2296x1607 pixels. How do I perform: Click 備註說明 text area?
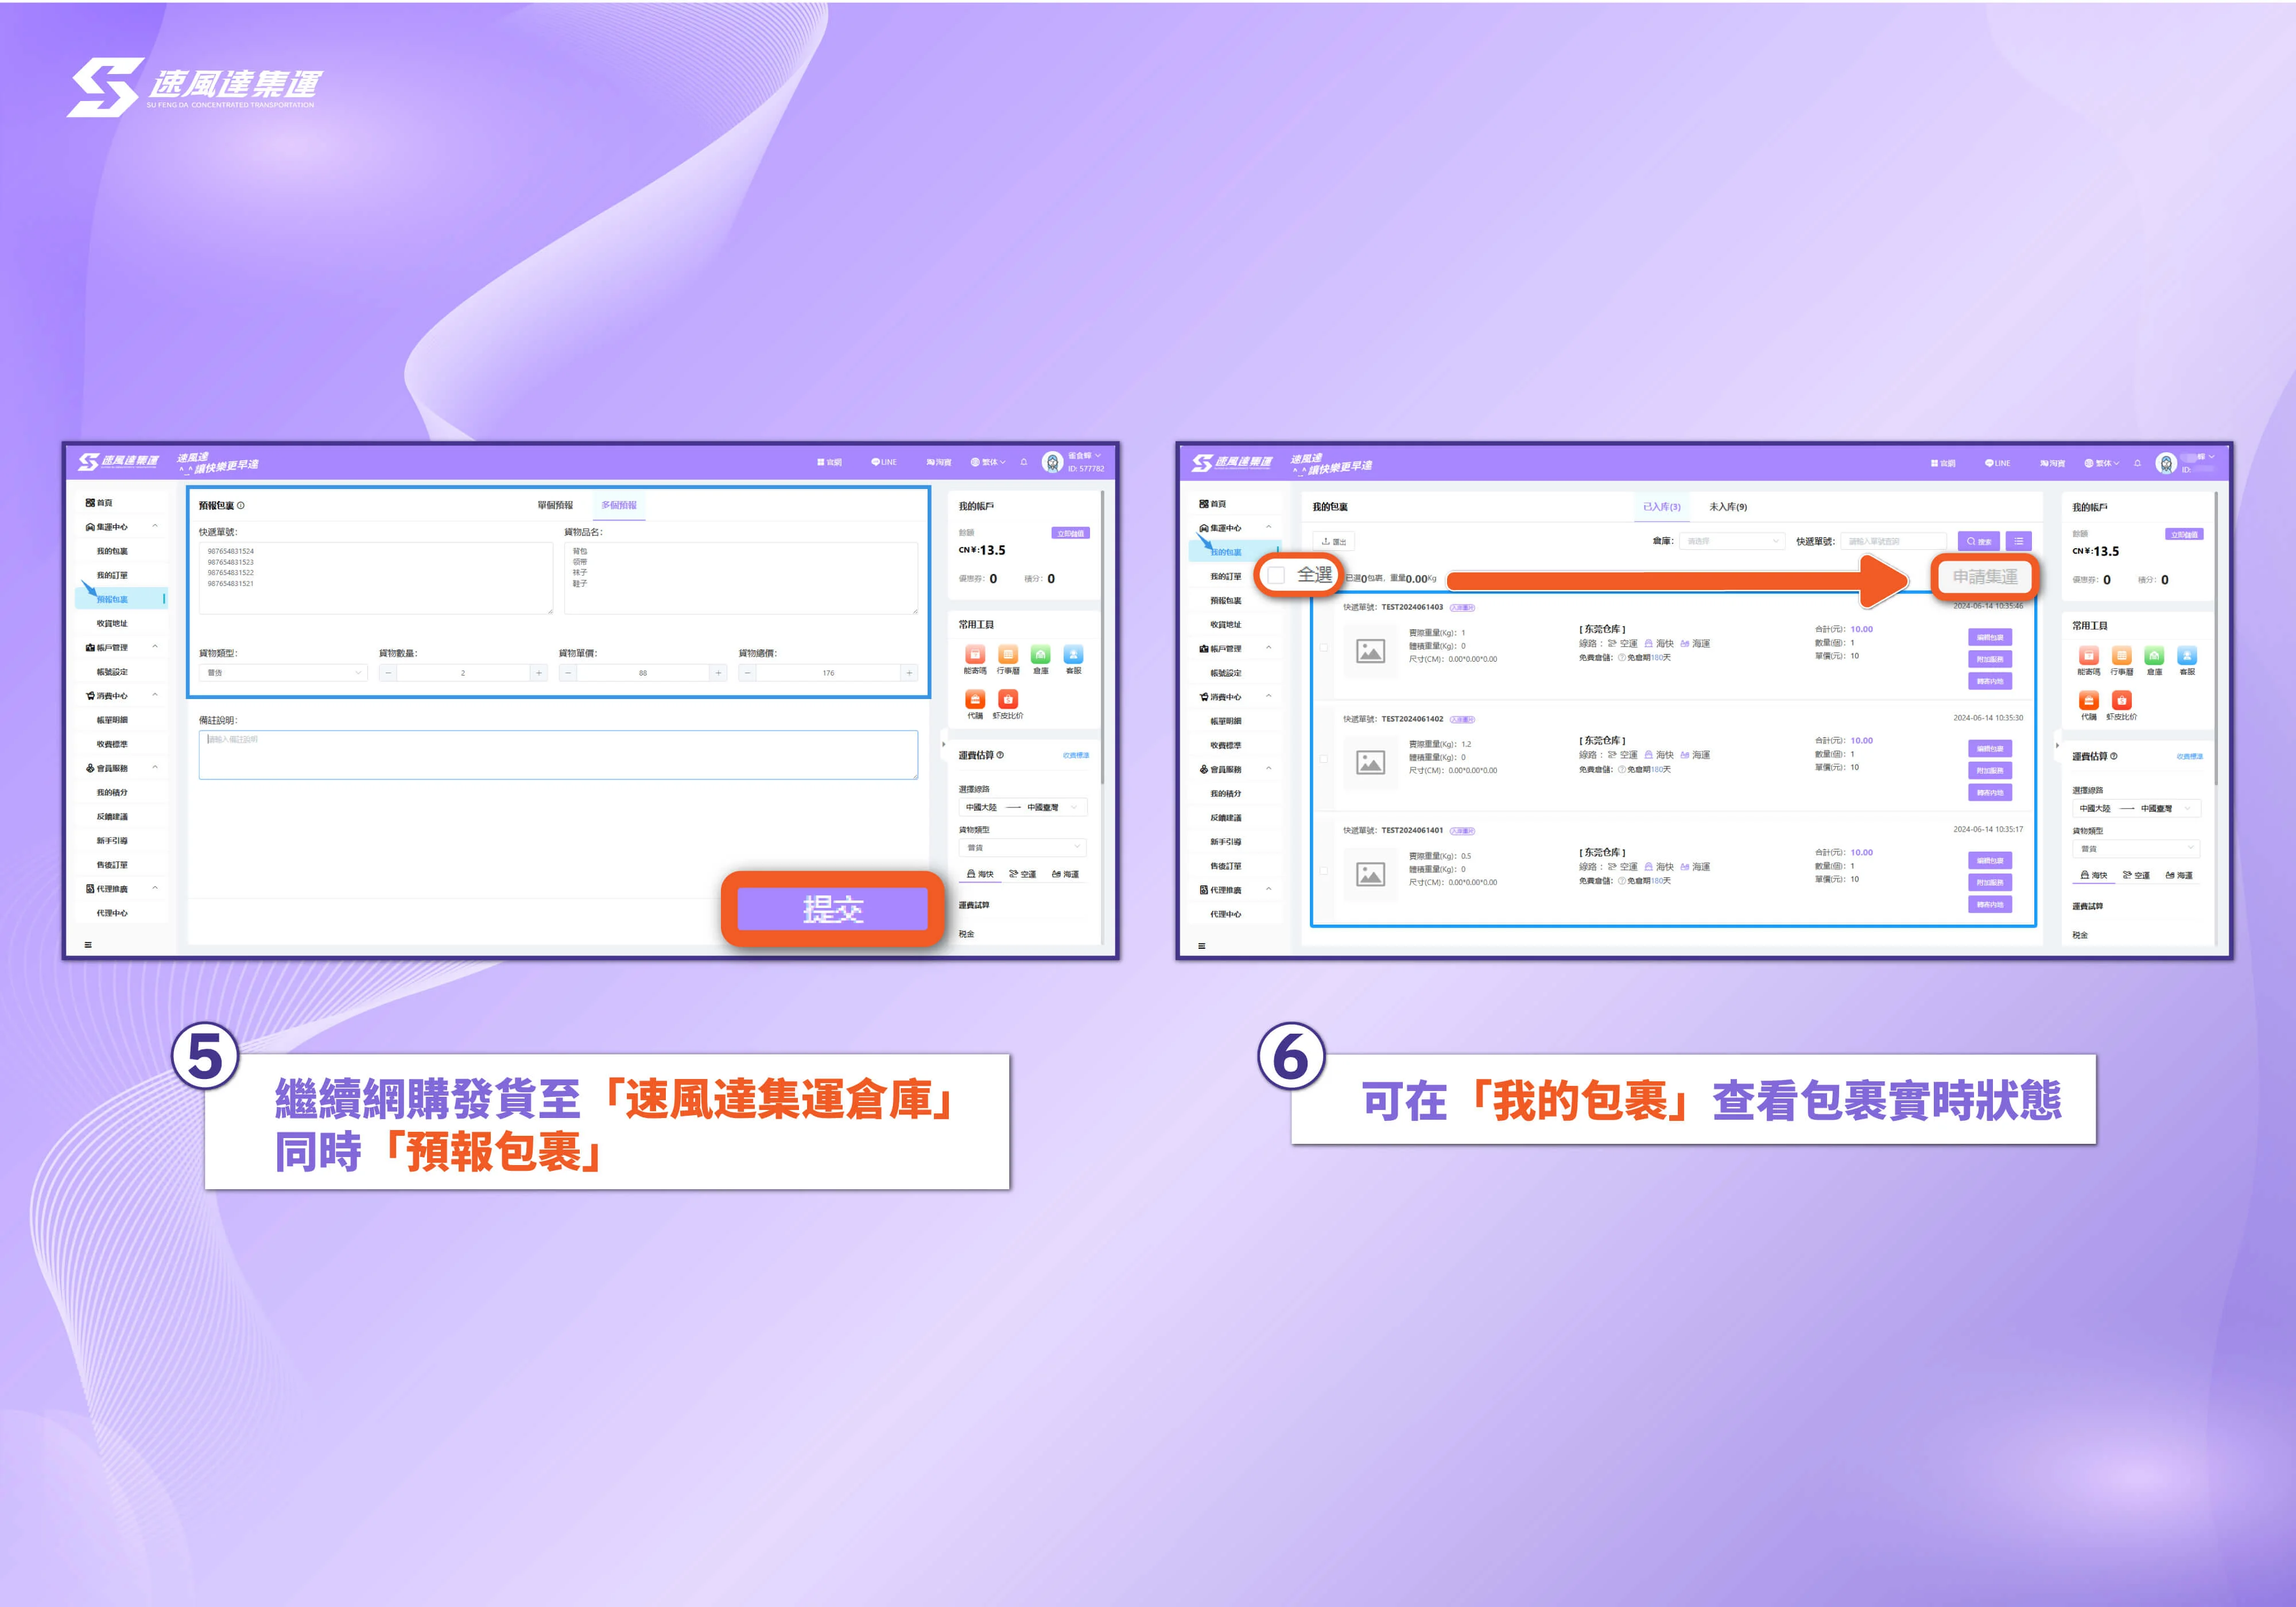click(x=558, y=754)
